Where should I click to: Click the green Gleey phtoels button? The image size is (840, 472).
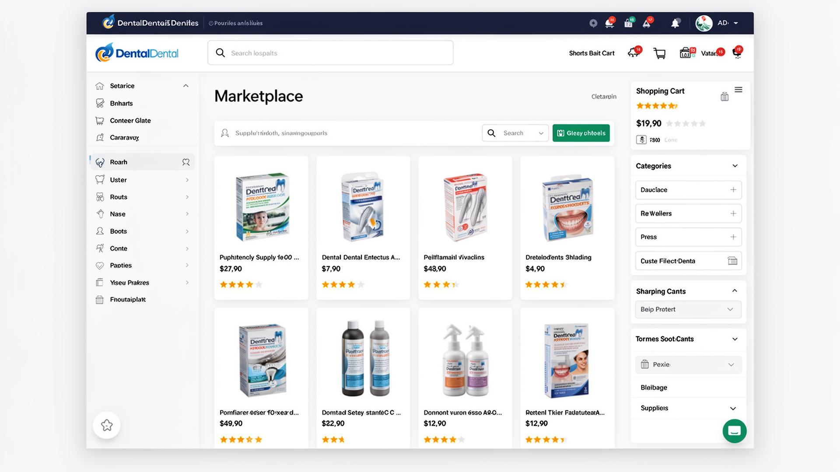[581, 133]
